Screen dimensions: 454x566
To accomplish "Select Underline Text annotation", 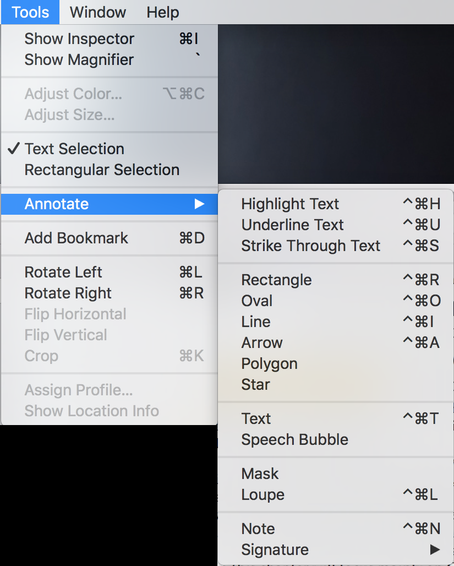I will coord(292,225).
